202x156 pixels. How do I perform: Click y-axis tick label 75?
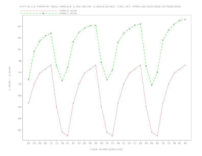point(19,72)
